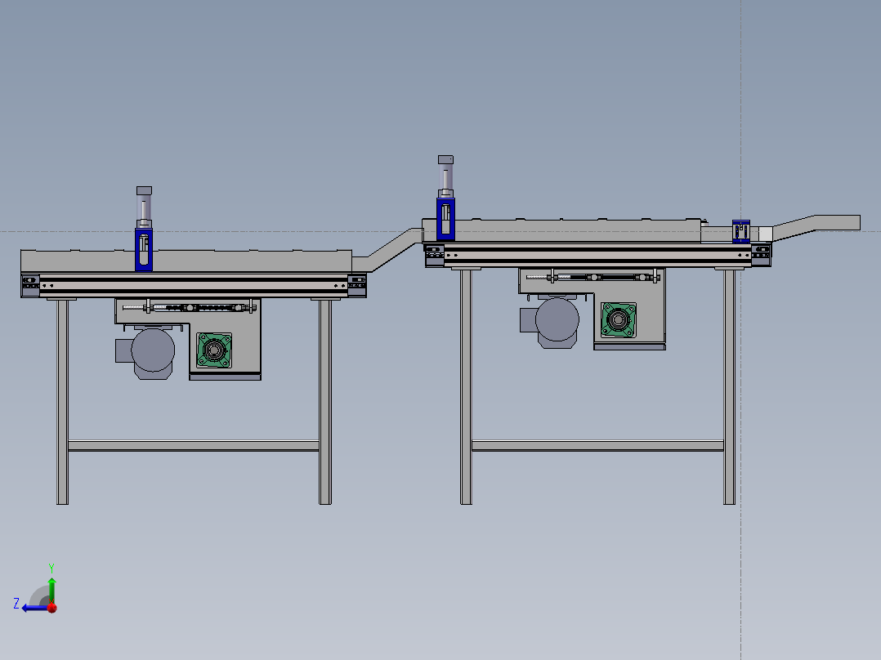
Task: Select the green flange bearing on the right conveyor
Action: pyautogui.click(x=619, y=320)
